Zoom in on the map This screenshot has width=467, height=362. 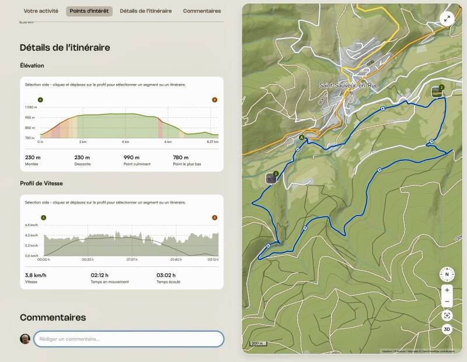coord(447,290)
